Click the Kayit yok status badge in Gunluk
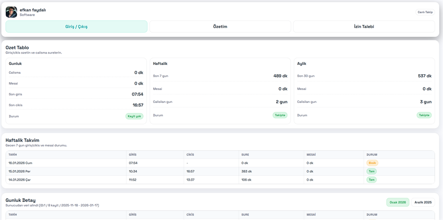The image size is (443, 220). click(x=134, y=117)
